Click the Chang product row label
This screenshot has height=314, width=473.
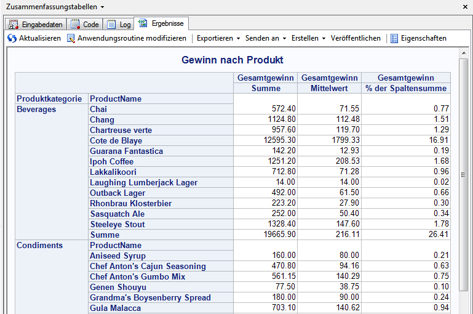102,120
